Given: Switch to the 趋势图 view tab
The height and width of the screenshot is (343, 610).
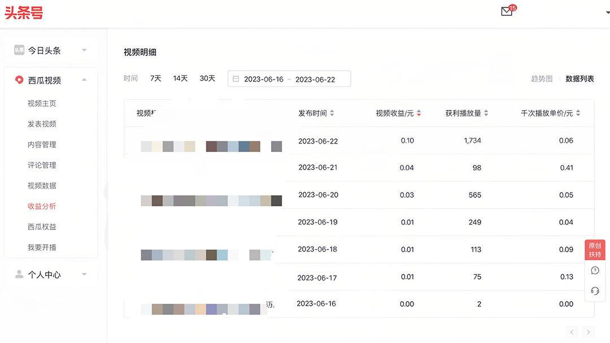Looking at the screenshot, I should tap(542, 79).
